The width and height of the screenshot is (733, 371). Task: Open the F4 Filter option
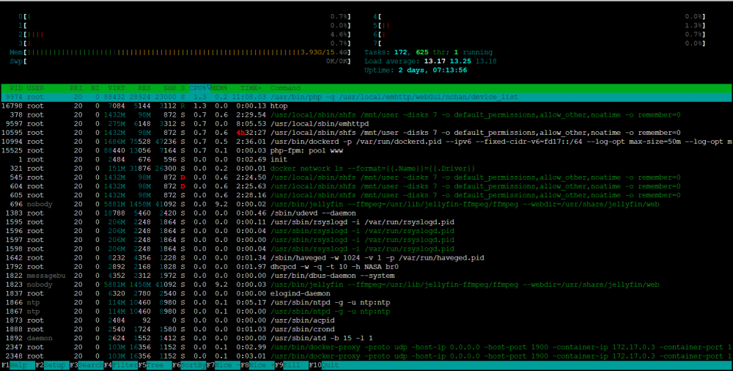point(121,365)
